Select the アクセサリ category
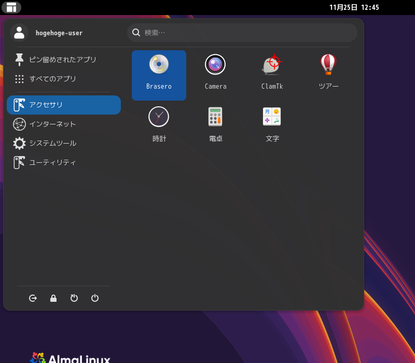Screen dimensions: 415x363 point(64,105)
